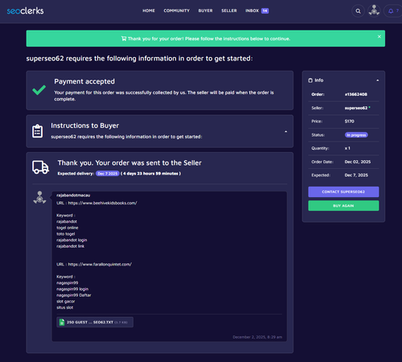Download the 250 GUEST ... SEO62.TXT attachment
The height and width of the screenshot is (362, 402).
click(x=95, y=322)
